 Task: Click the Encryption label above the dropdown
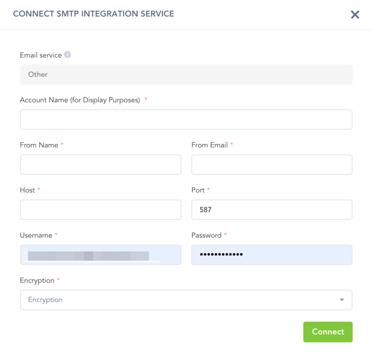point(37,280)
